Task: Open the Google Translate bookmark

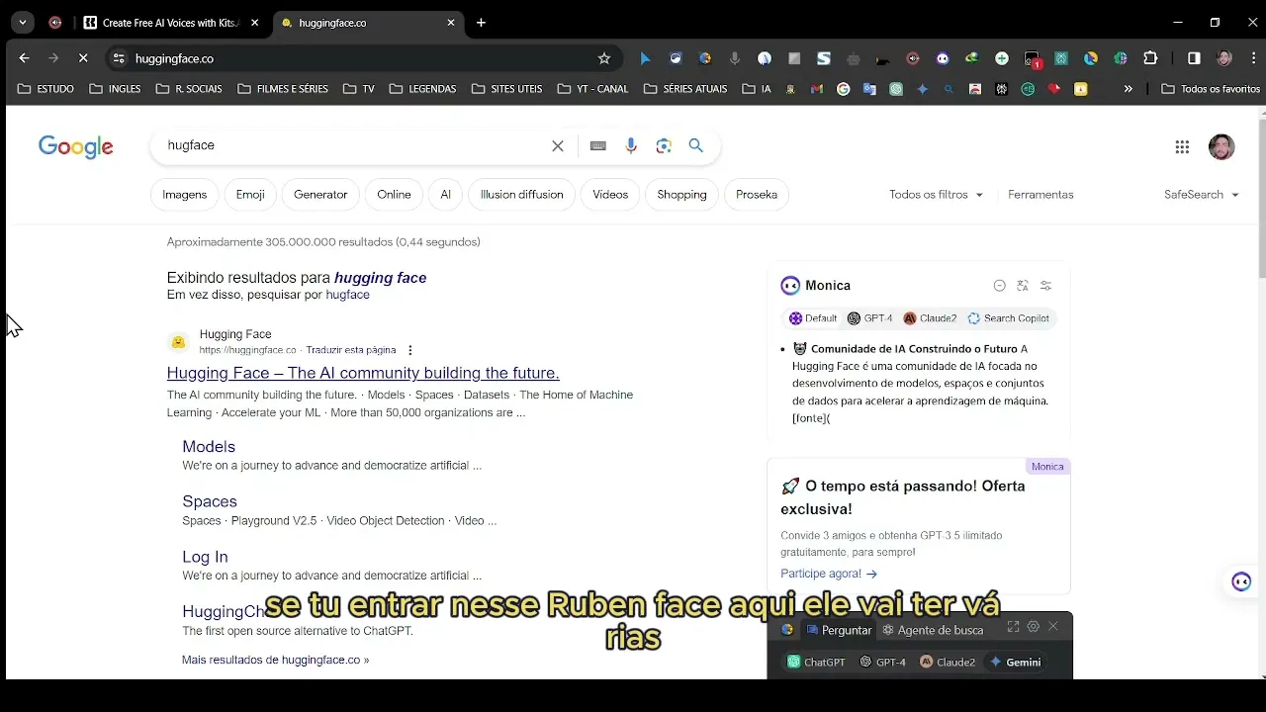Action: (869, 89)
